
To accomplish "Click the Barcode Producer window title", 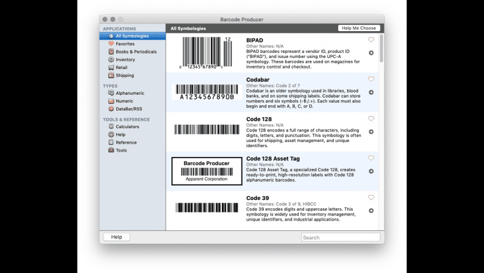I will pyautogui.click(x=241, y=19).
